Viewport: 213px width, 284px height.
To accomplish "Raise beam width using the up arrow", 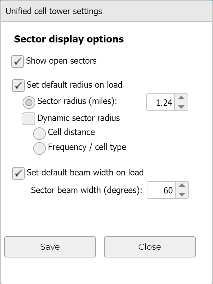I will [182, 186].
